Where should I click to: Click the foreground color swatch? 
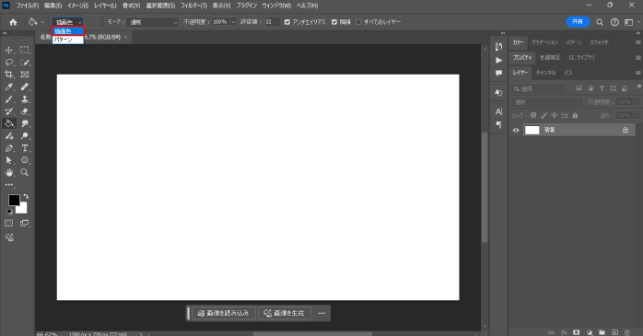point(13,200)
